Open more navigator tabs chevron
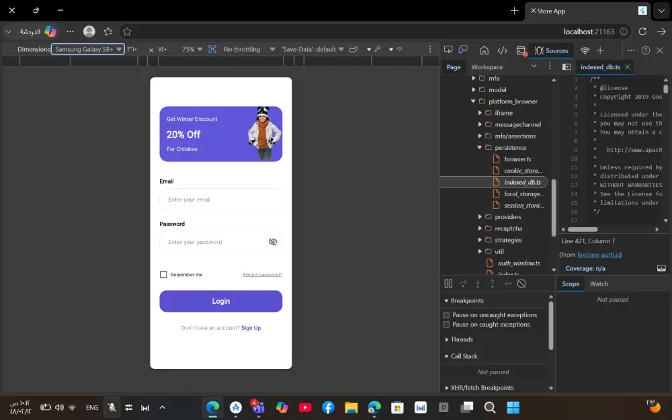 coord(534,66)
